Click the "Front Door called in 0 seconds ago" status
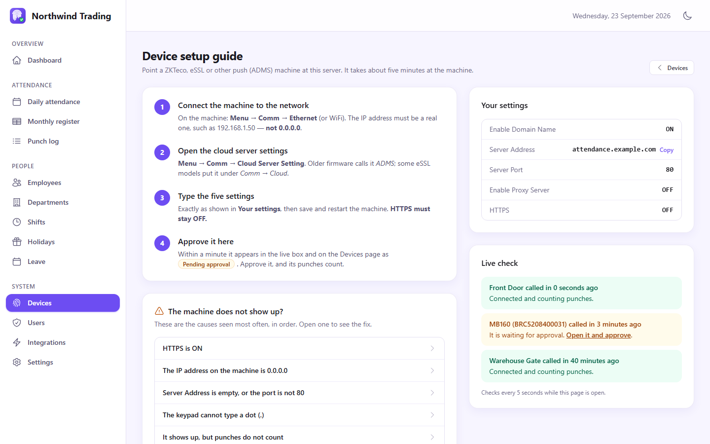Image resolution: width=710 pixels, height=444 pixels. tap(543, 288)
